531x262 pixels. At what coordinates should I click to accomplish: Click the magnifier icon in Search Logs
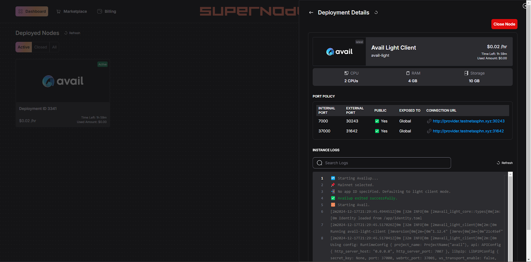320,163
